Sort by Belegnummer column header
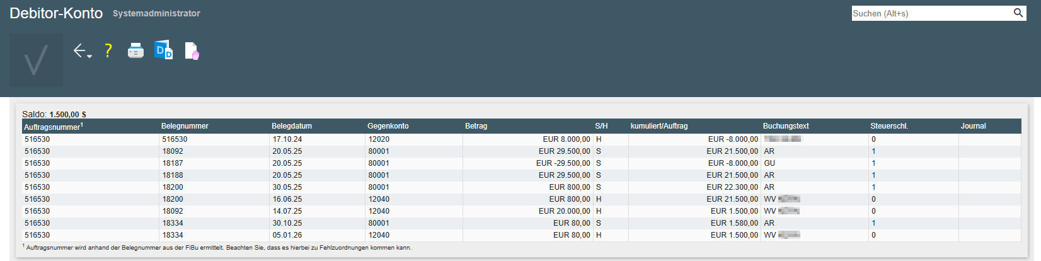 point(185,126)
